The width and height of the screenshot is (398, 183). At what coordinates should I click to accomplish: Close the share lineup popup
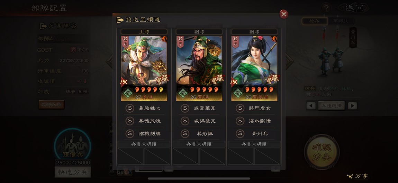click(x=283, y=14)
